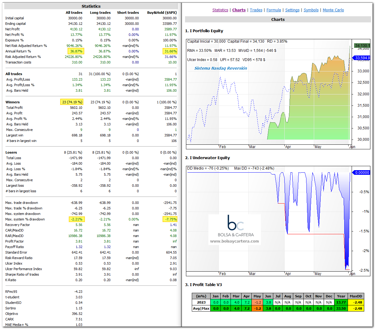Click the 33.50 cell in the Year column

click(x=341, y=308)
